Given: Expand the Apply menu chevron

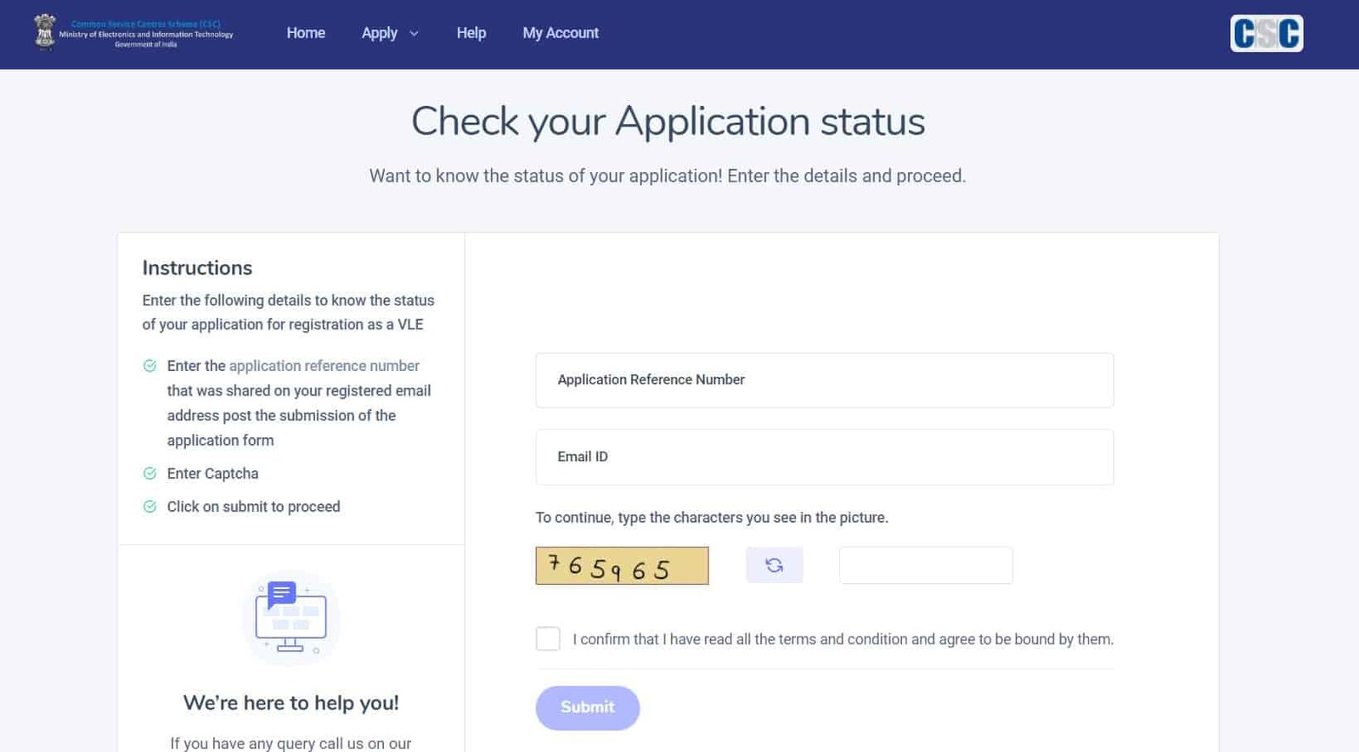Looking at the screenshot, I should 414,34.
